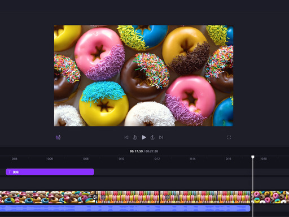Click the 0:06 mark on the timeline ruler
The image size is (289, 217).
(50, 159)
